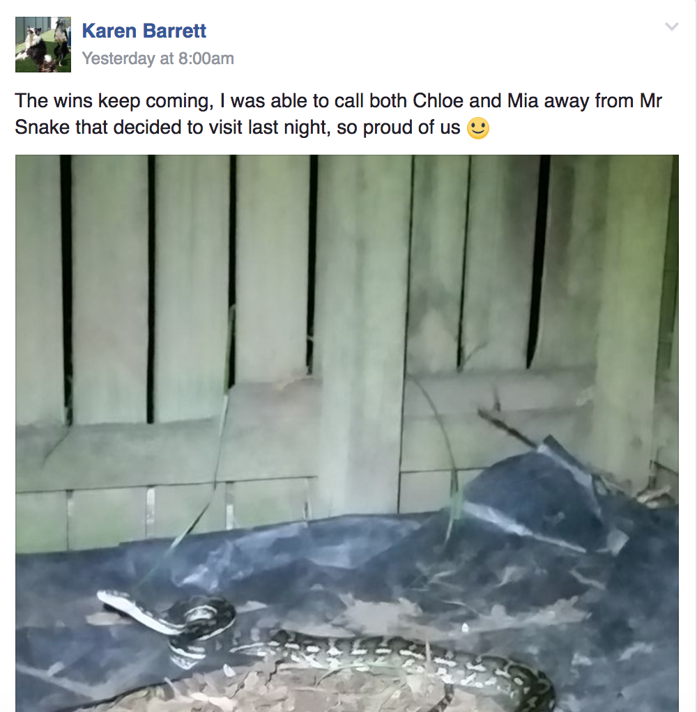697x712 pixels.
Task: Open the 'Yesterday at 8:00am' timestamp permalink
Action: pyautogui.click(x=158, y=58)
